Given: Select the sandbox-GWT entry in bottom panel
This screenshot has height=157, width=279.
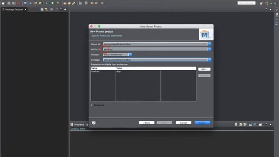Looking at the screenshot, I should [78, 129].
